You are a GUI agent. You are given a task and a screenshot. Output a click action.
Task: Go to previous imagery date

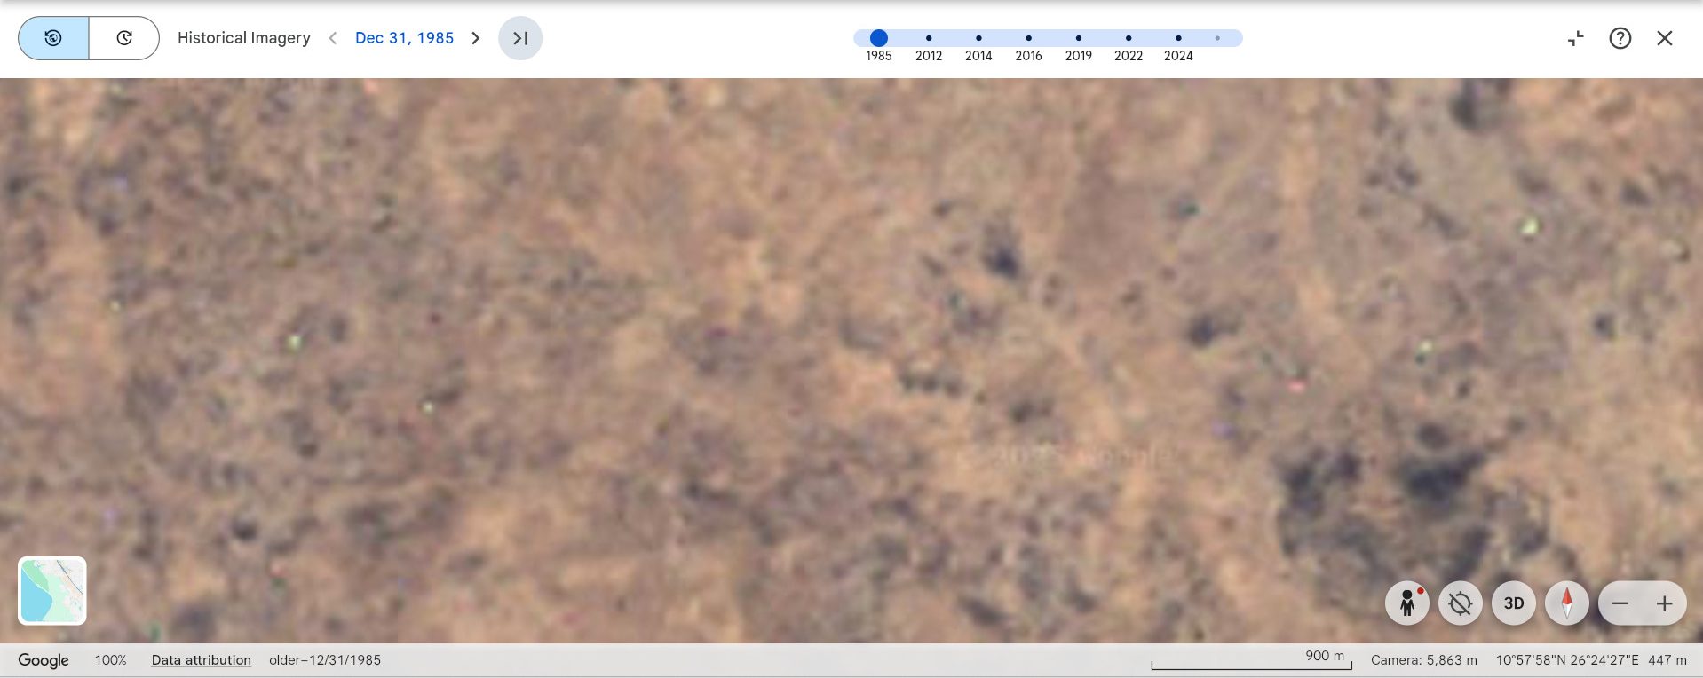click(333, 38)
